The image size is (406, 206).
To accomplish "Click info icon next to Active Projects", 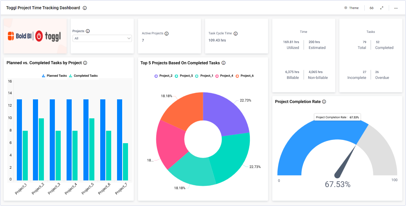I will pos(167,34).
